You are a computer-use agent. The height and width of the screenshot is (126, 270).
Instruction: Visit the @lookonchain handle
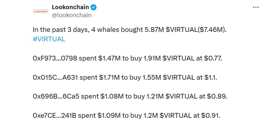coord(72,15)
